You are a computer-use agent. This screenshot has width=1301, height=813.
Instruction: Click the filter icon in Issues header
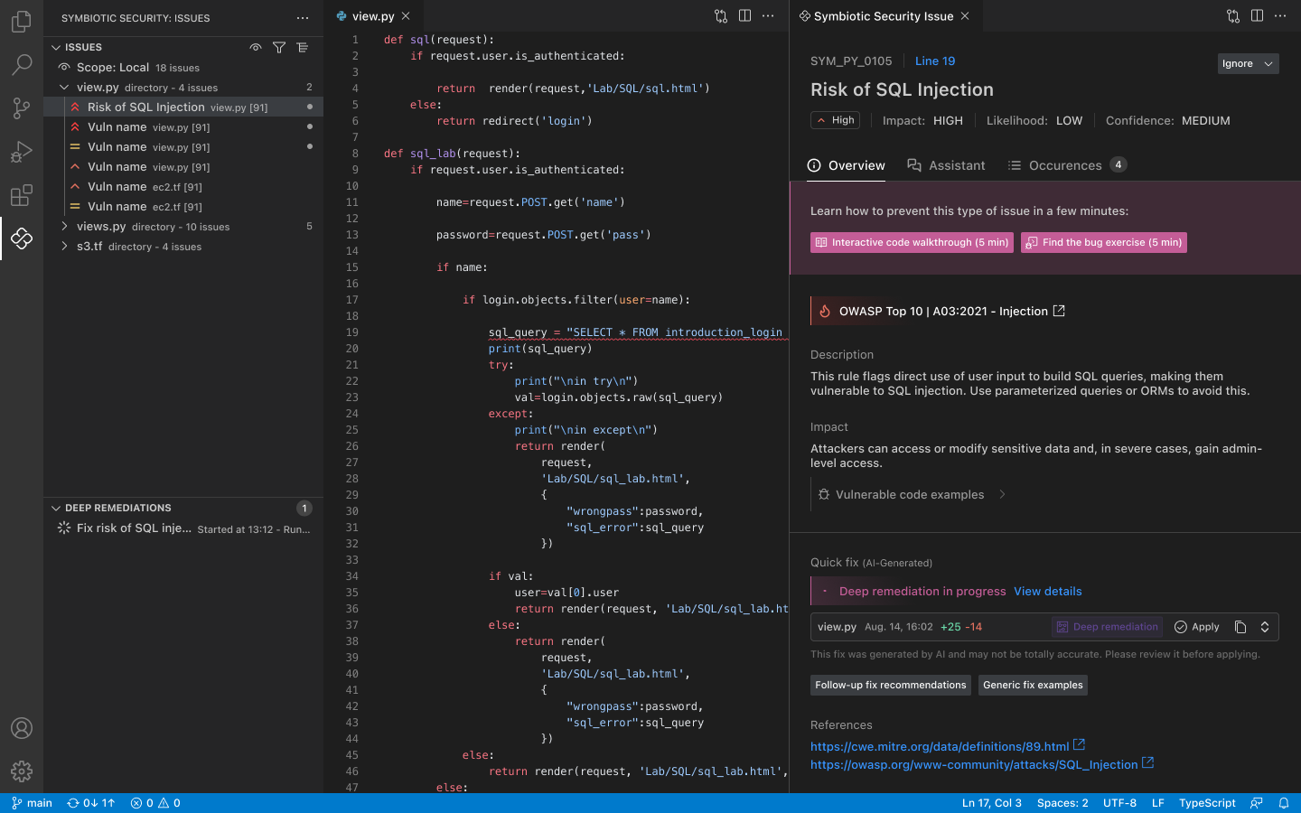pos(279,47)
